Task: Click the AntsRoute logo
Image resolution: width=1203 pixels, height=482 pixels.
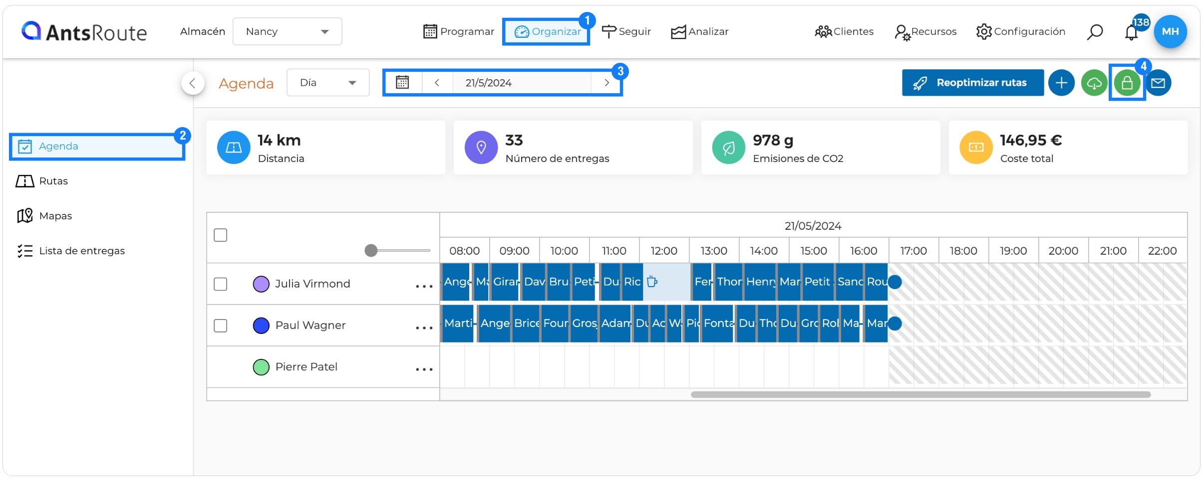Action: tap(84, 32)
